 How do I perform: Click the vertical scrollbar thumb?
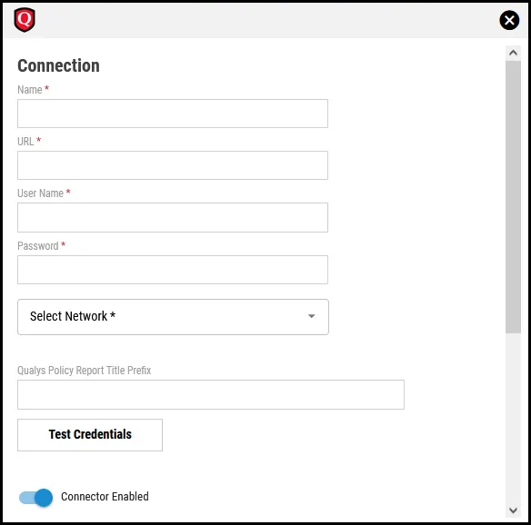tap(513, 197)
